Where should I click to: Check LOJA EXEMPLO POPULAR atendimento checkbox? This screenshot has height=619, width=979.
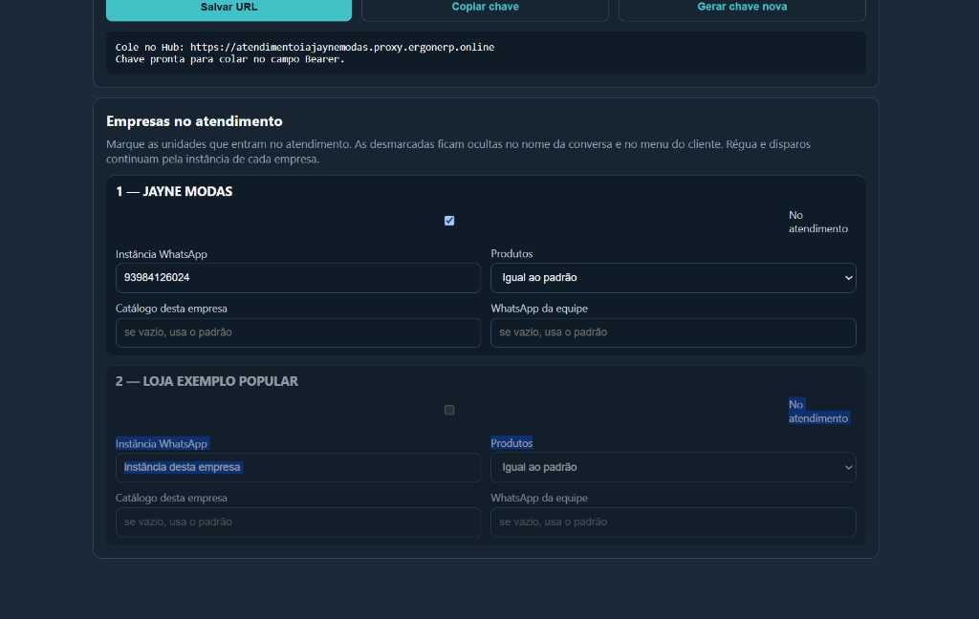coord(449,410)
